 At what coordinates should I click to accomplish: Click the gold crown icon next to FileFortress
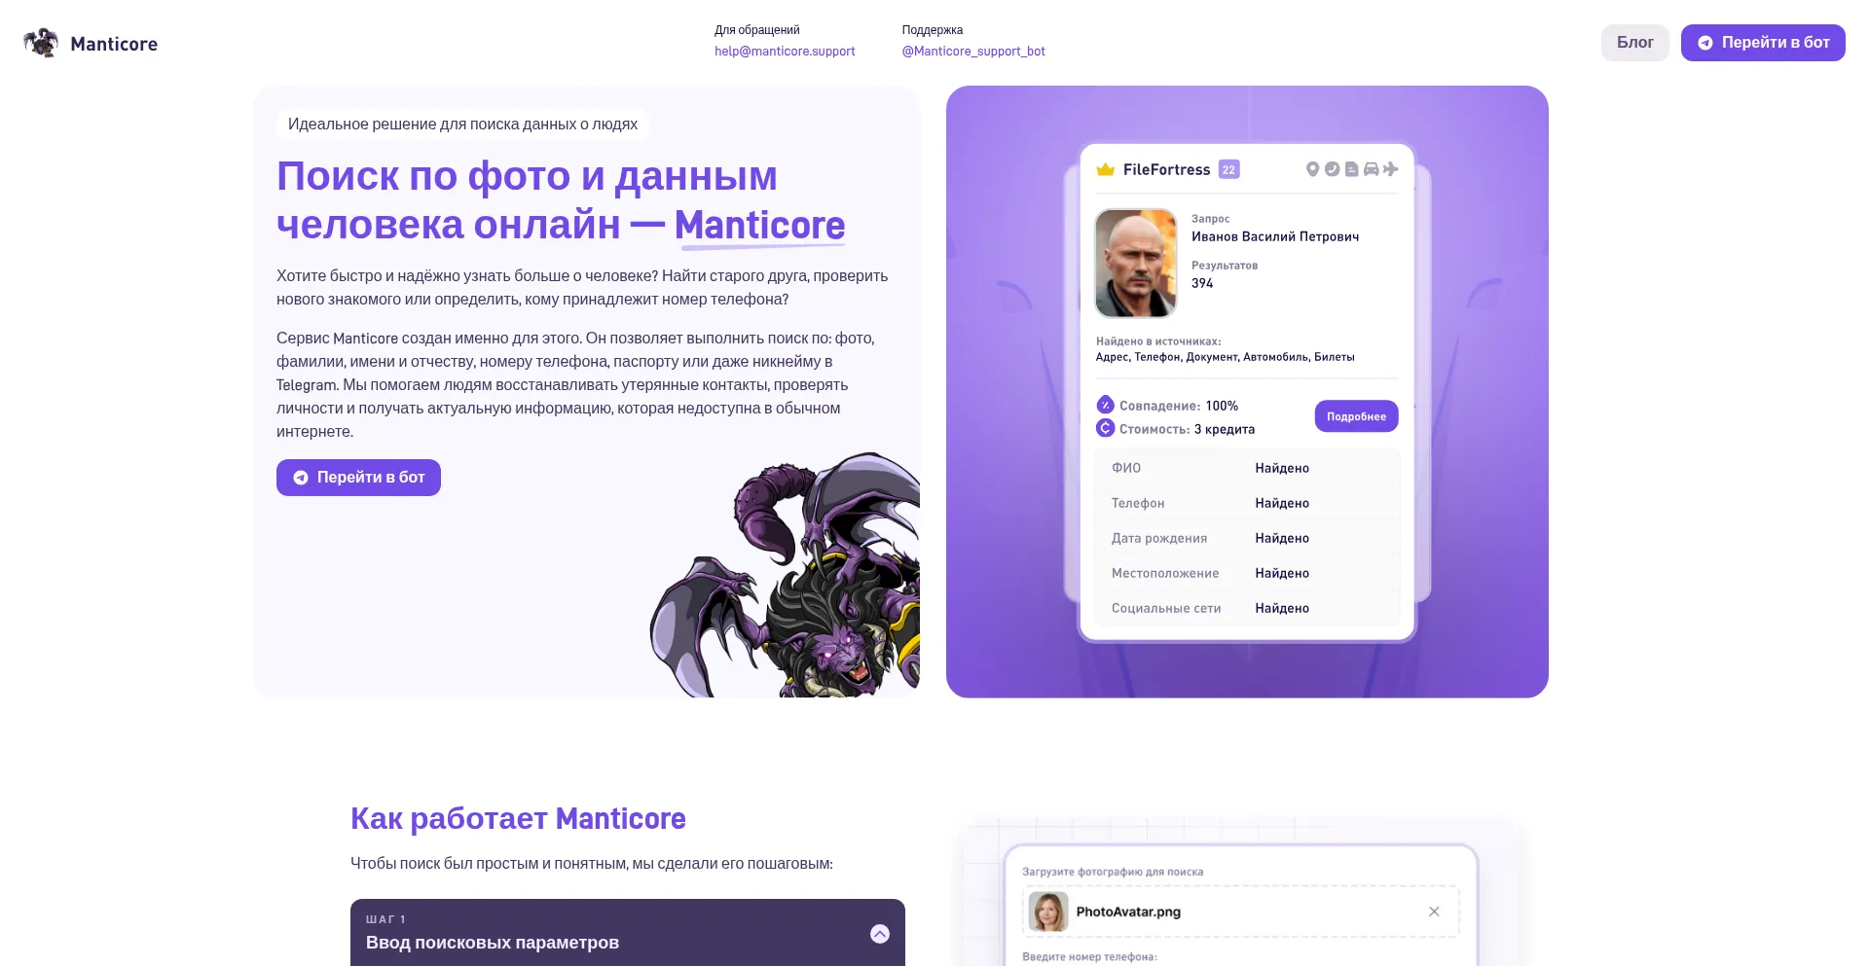point(1105,169)
